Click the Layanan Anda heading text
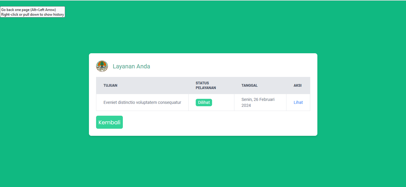This screenshot has height=187, width=406. [x=131, y=67]
